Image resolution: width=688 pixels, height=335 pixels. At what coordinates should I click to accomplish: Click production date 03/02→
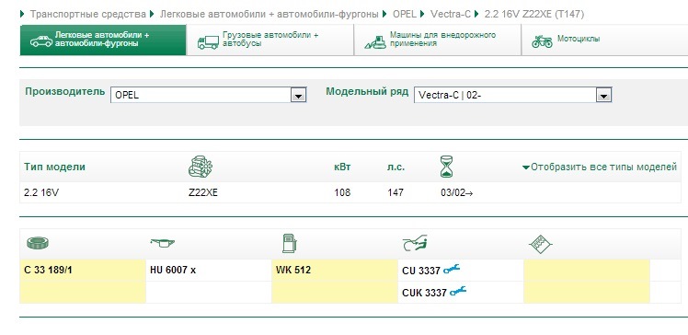(x=457, y=192)
